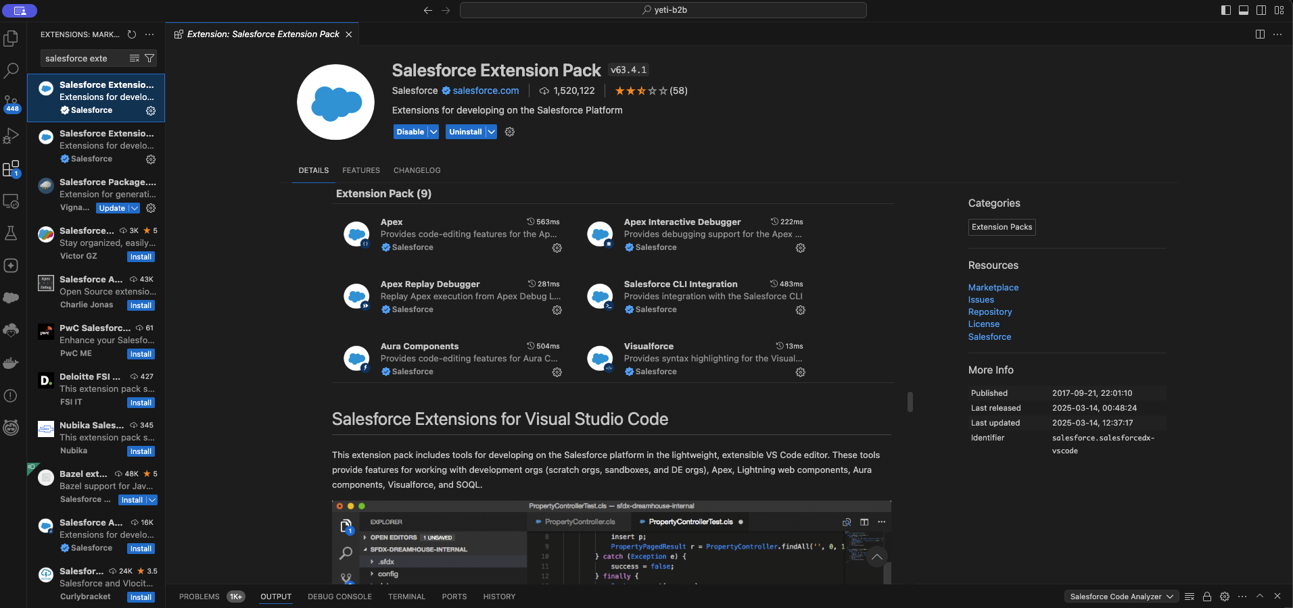Close the Salesforce Extension Pack editor tab
1293x608 pixels.
[349, 34]
